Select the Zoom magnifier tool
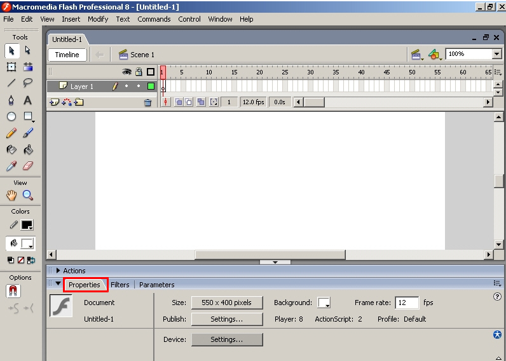This screenshot has height=361, width=506. pos(28,195)
